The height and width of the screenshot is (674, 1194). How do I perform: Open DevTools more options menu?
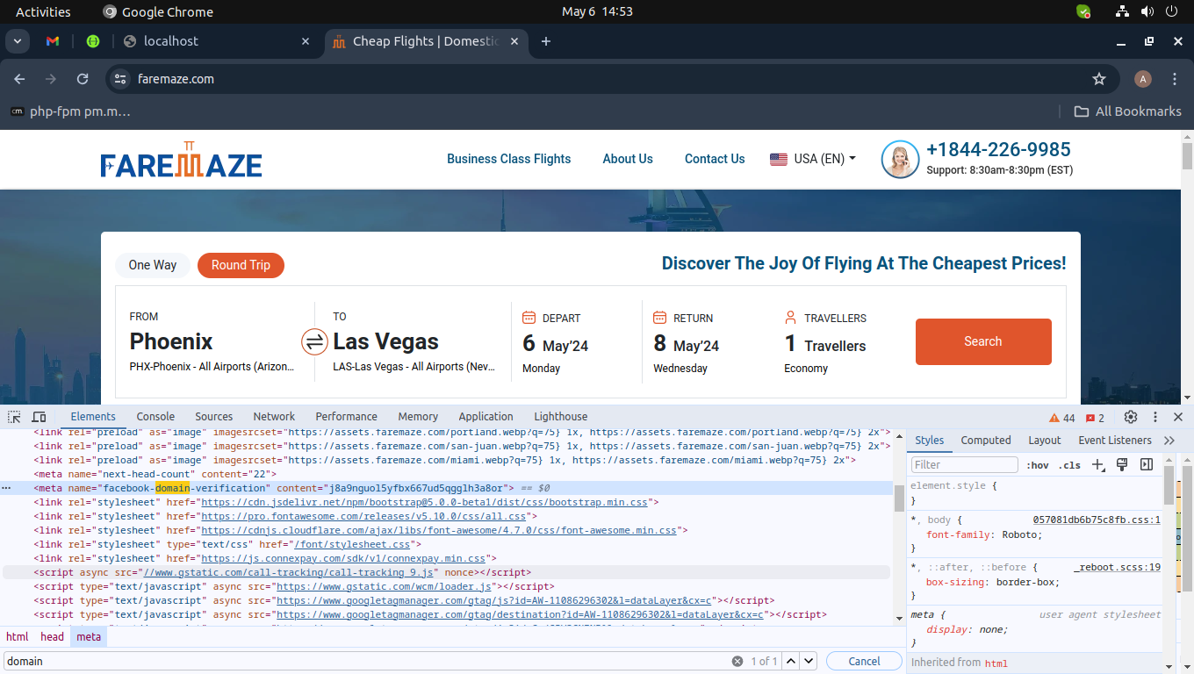[1155, 417]
